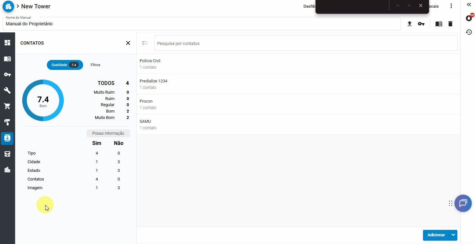
Task: Open the three-dot overflow menu at top right
Action: tap(451, 6)
